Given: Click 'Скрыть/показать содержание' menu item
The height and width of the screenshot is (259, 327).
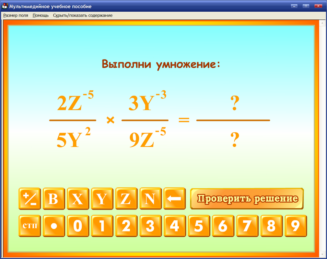Looking at the screenshot, I should coord(82,15).
